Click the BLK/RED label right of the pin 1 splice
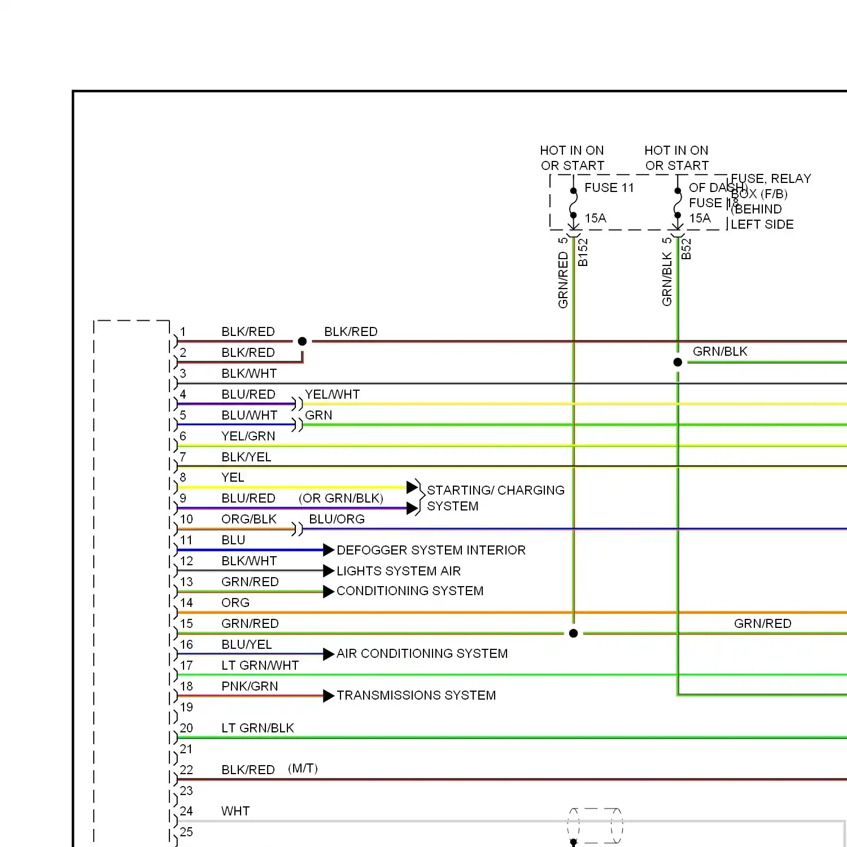 (x=351, y=331)
